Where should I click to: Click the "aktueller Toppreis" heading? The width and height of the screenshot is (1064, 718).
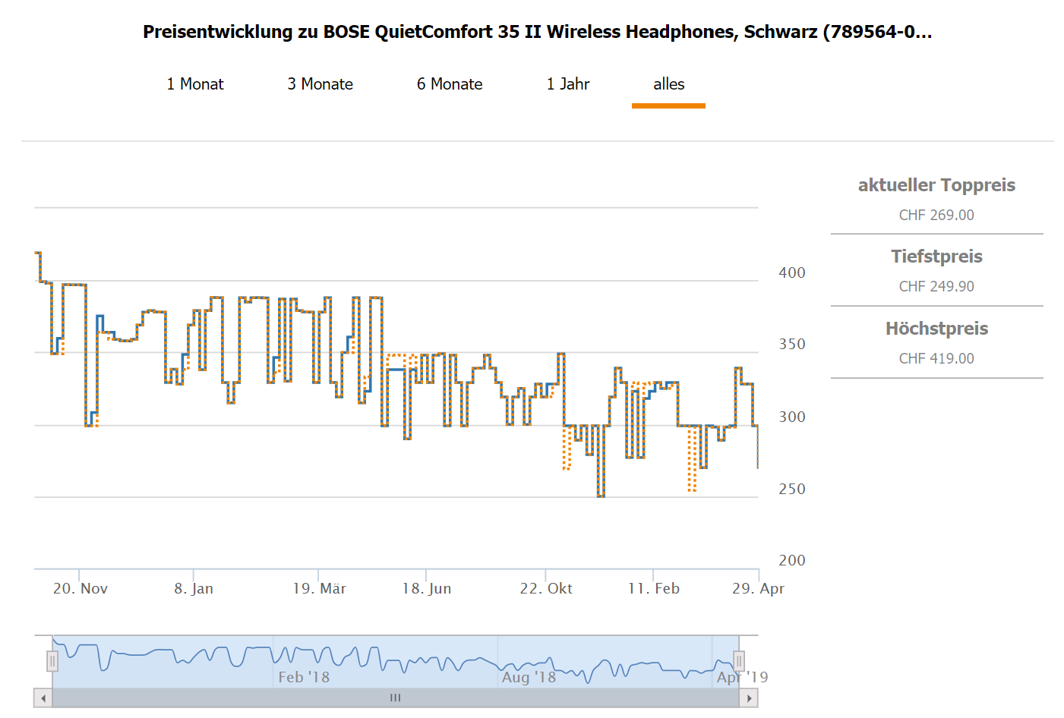point(936,185)
